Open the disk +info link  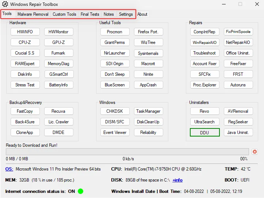(177, 180)
